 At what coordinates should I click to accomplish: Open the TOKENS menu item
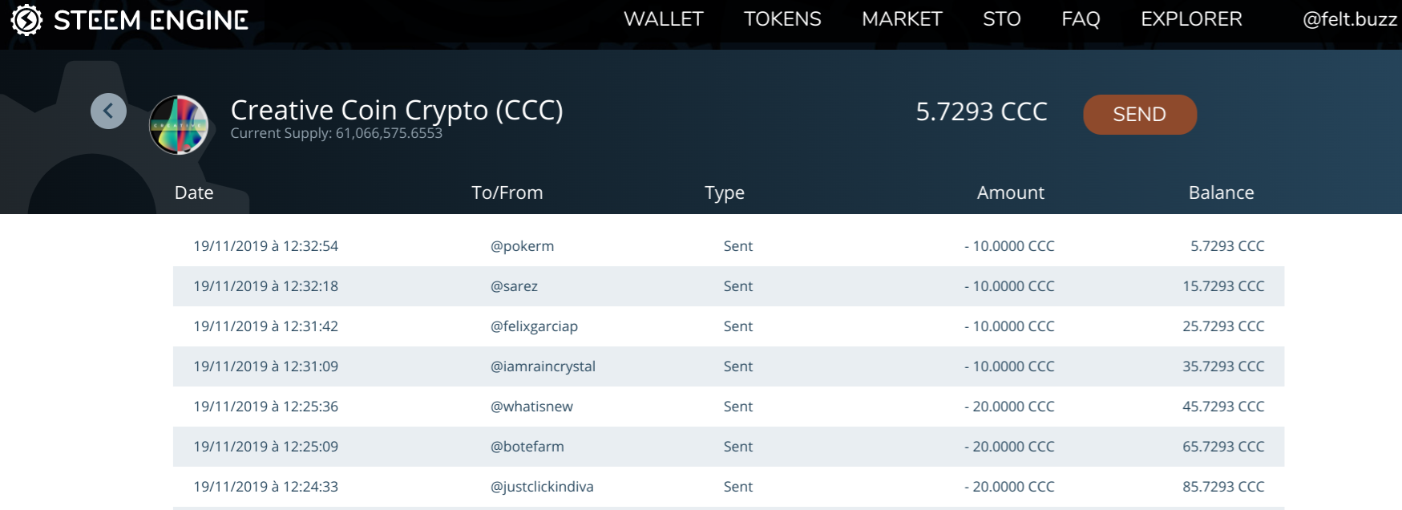[x=782, y=19]
